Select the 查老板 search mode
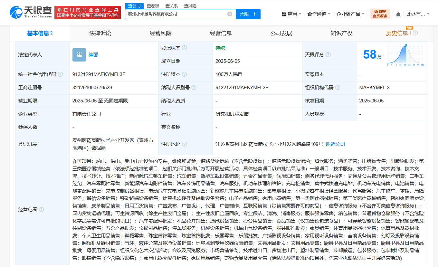 pos(153,6)
